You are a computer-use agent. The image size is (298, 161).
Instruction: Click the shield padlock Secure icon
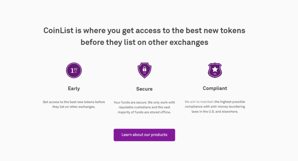[144, 70]
